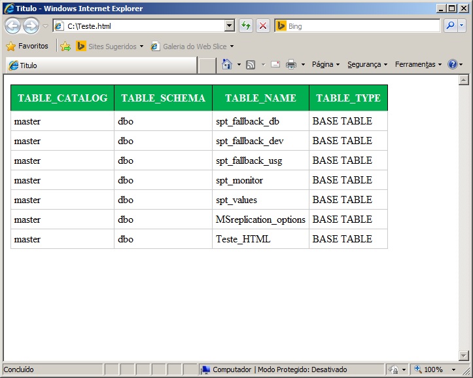Open the Segurança menu
This screenshot has width=473, height=378.
point(367,64)
